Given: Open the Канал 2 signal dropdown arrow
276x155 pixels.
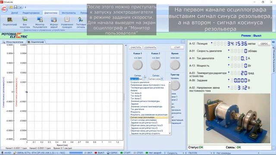Looking at the screenshot, I should click(162, 79).
